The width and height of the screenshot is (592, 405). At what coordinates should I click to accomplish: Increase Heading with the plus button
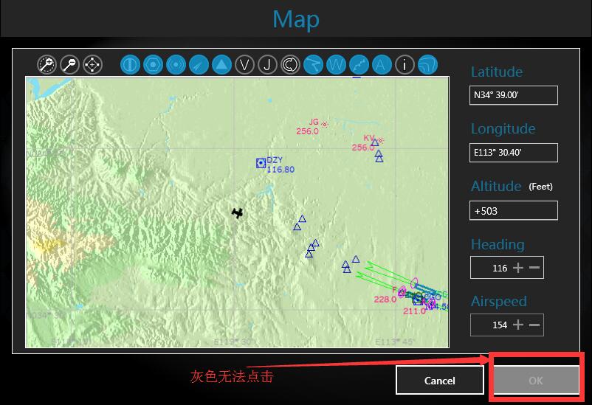518,268
